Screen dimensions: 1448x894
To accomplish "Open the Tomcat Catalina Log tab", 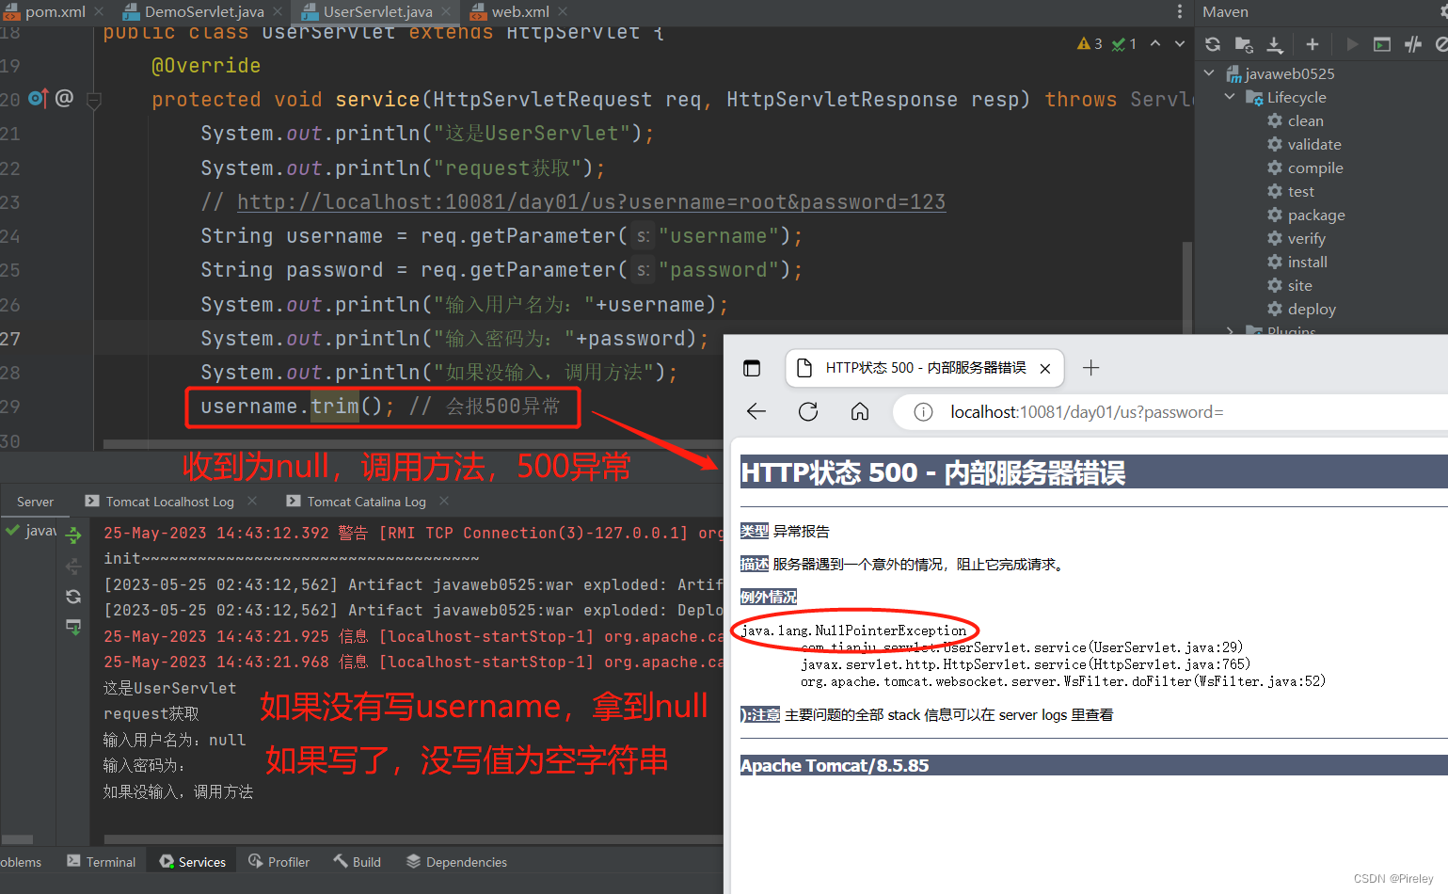I will pos(366,502).
